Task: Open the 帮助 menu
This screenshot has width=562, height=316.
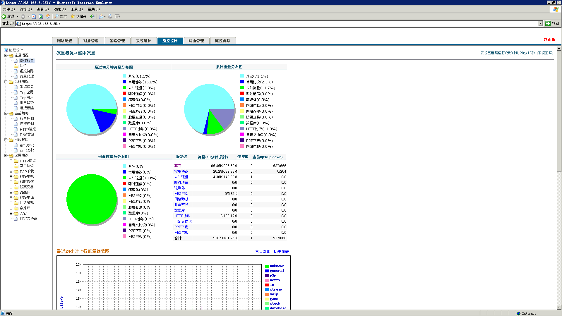Action: (x=93, y=9)
